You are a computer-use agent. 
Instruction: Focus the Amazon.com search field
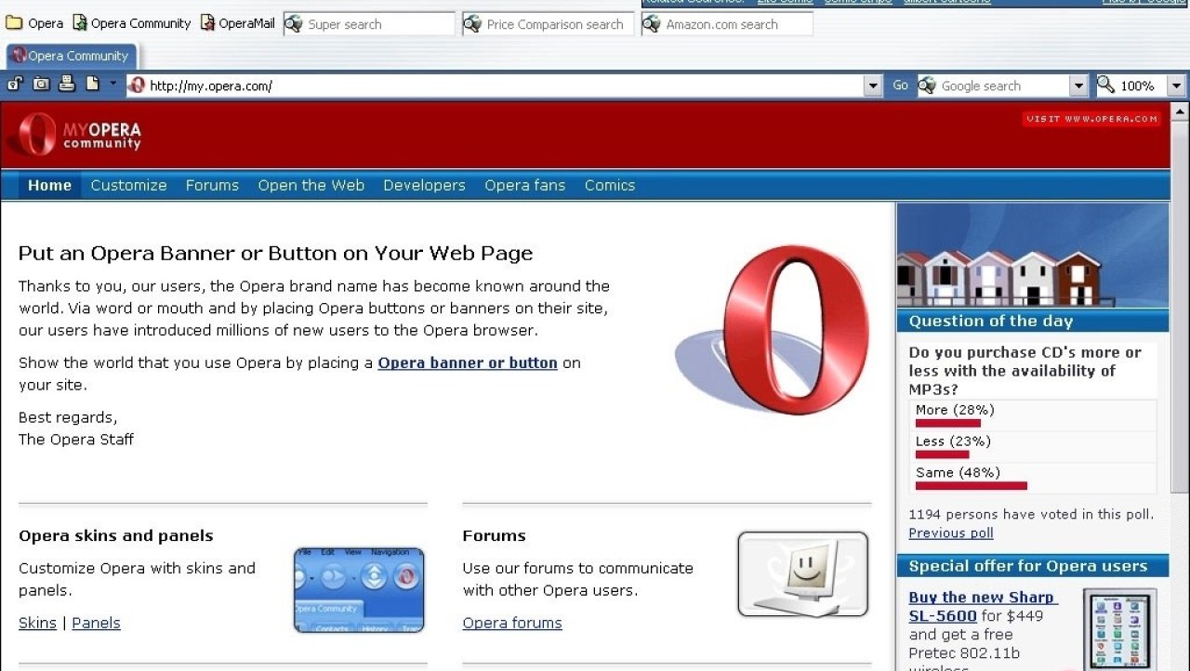727,24
